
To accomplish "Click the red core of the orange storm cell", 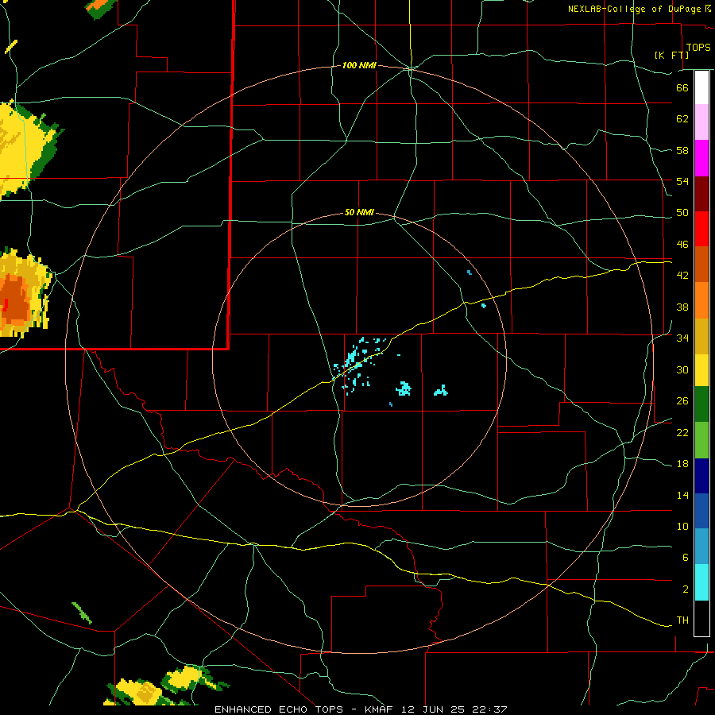I will (6, 304).
